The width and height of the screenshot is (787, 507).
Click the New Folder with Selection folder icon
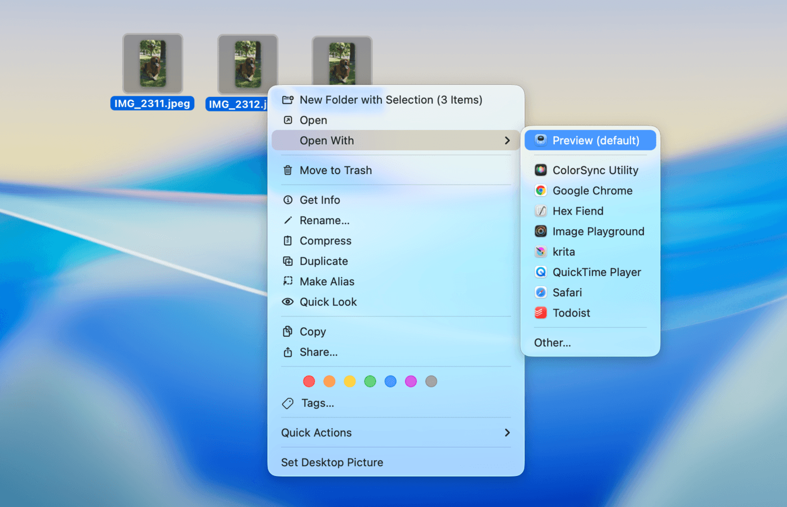click(x=288, y=100)
